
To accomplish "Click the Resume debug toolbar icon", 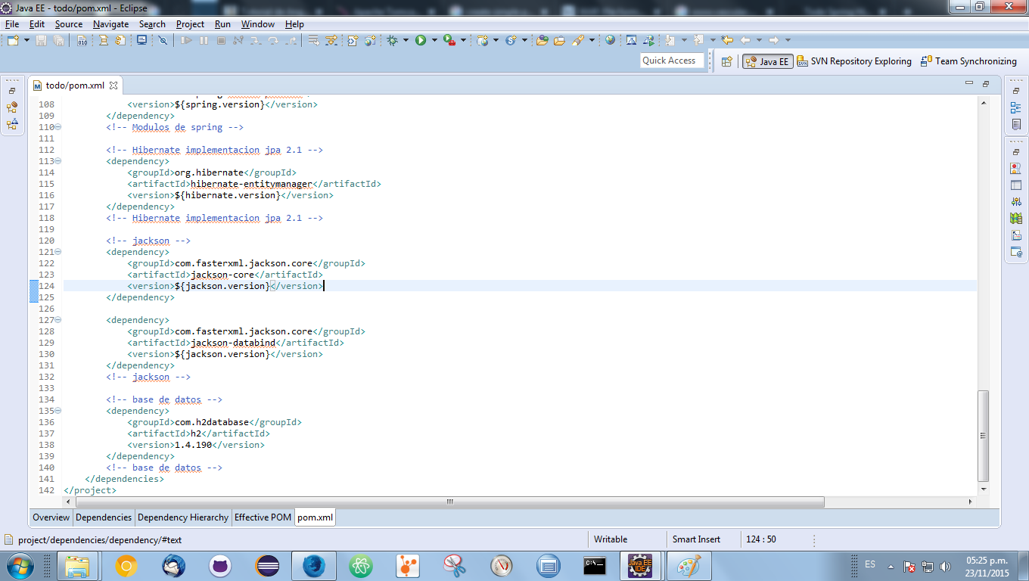I will coord(186,40).
